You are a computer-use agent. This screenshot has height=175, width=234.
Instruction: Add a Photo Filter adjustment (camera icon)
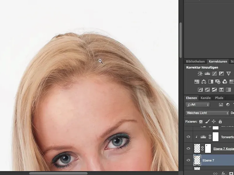[218, 82]
